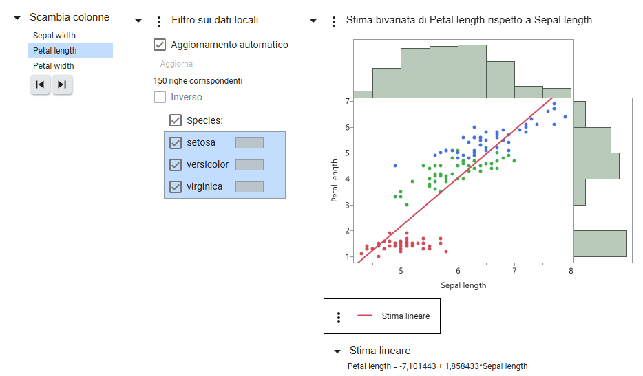
Task: Uncheck the versicolor species checkbox
Action: (176, 165)
